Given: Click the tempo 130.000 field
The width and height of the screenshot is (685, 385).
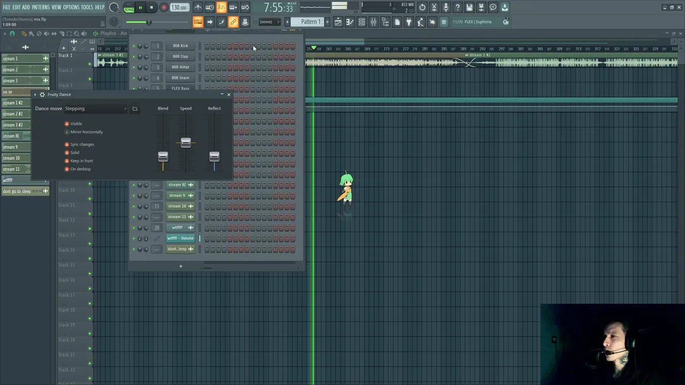Looking at the screenshot, I should coord(179,7).
